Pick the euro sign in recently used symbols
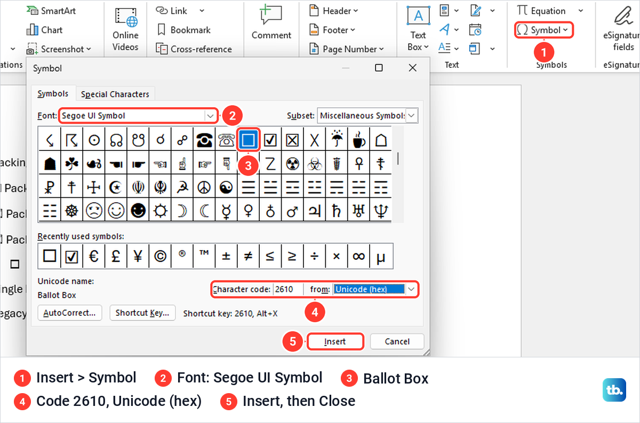 [94, 256]
